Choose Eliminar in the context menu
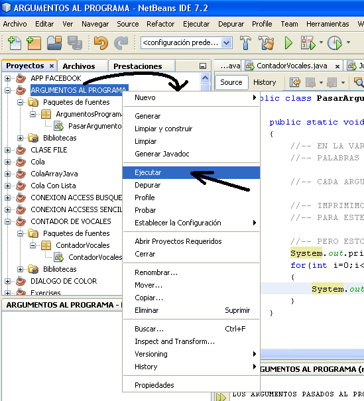This screenshot has height=401, width=364. click(192, 310)
